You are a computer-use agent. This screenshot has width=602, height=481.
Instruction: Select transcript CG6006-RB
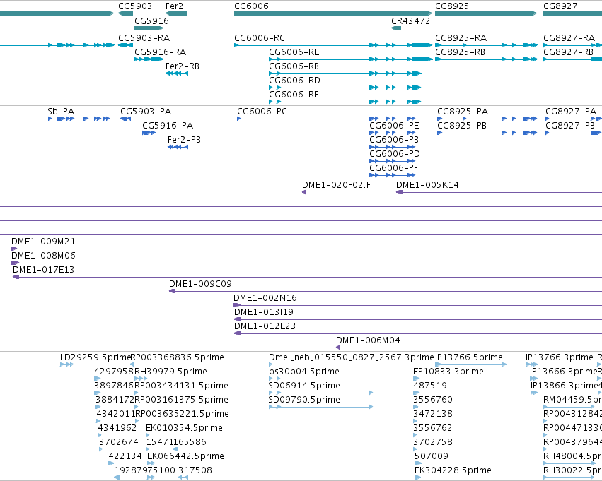click(294, 66)
